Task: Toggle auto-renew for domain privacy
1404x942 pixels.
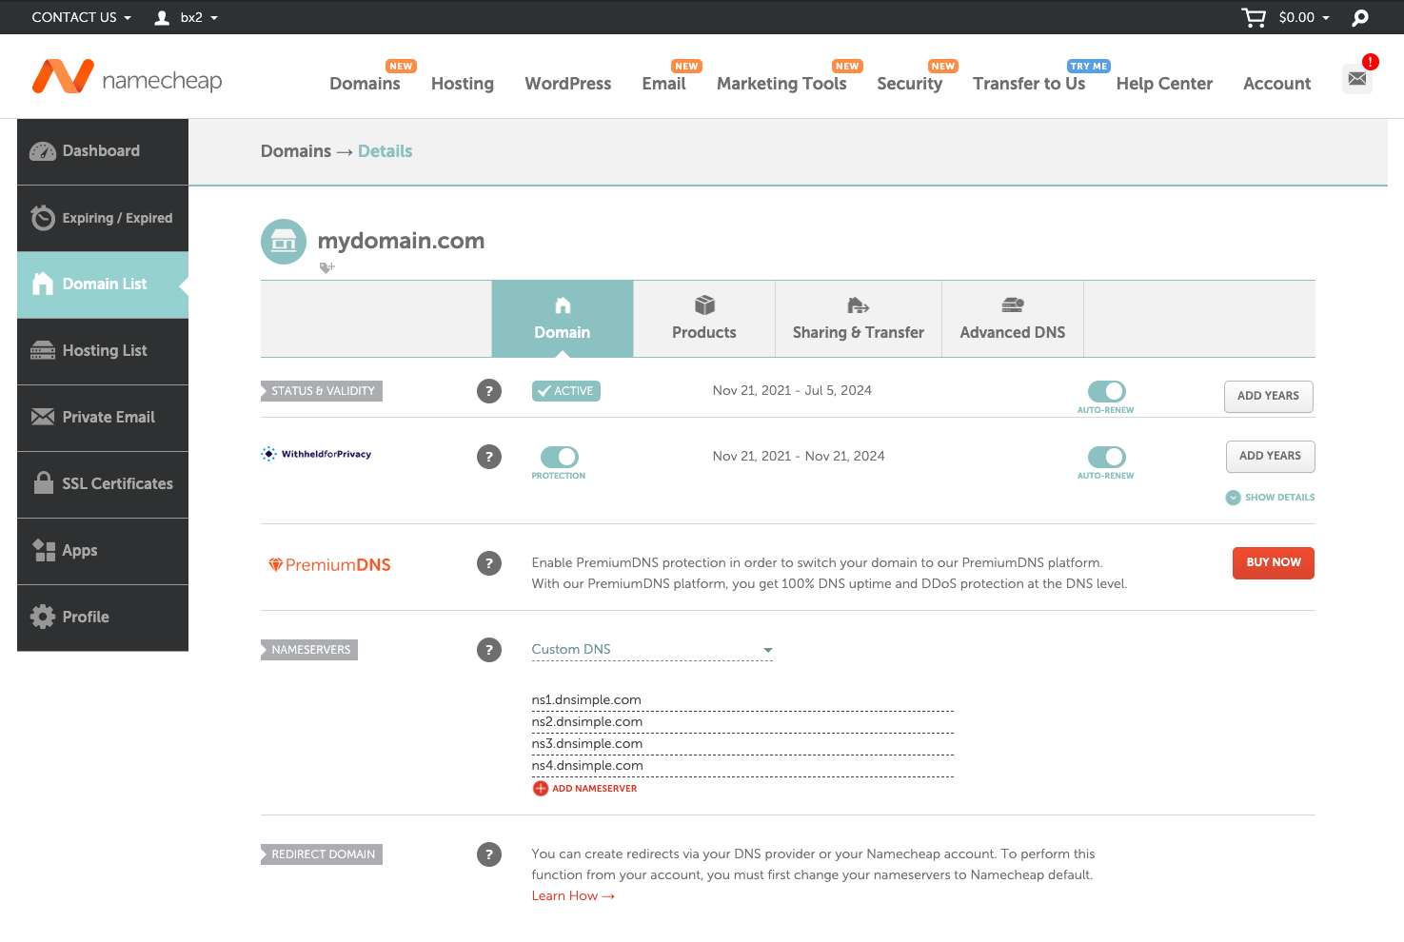Action: 1105,456
